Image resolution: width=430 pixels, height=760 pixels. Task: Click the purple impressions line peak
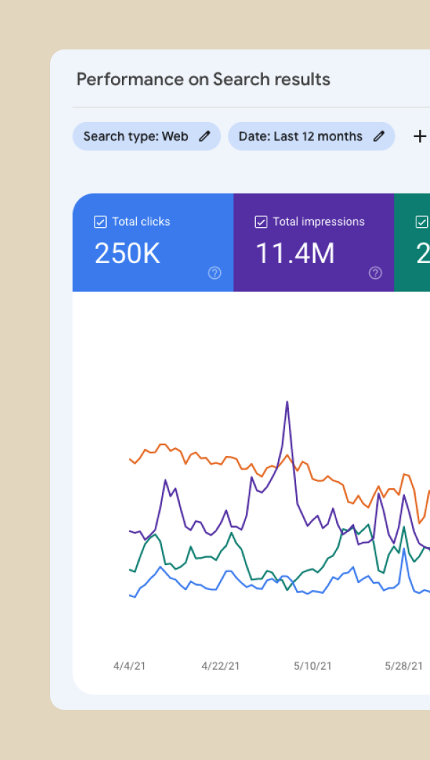287,402
